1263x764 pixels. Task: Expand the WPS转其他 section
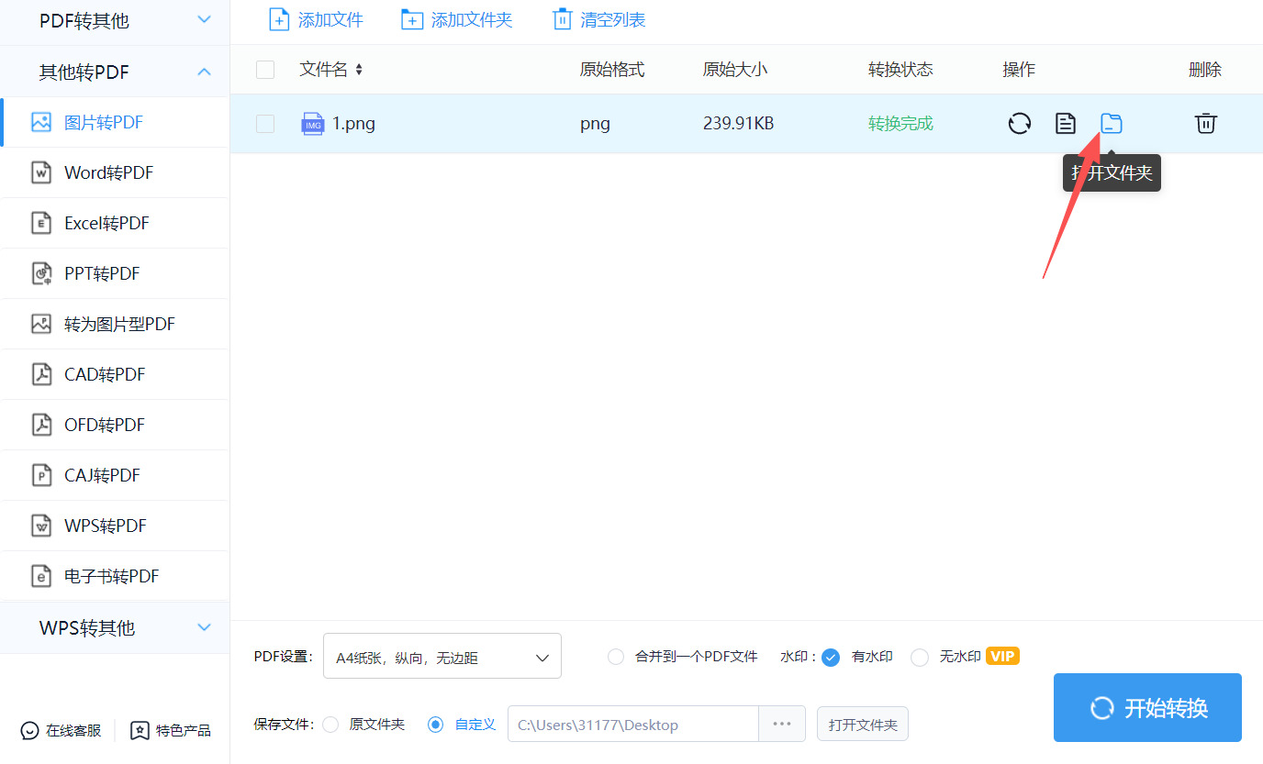click(114, 627)
